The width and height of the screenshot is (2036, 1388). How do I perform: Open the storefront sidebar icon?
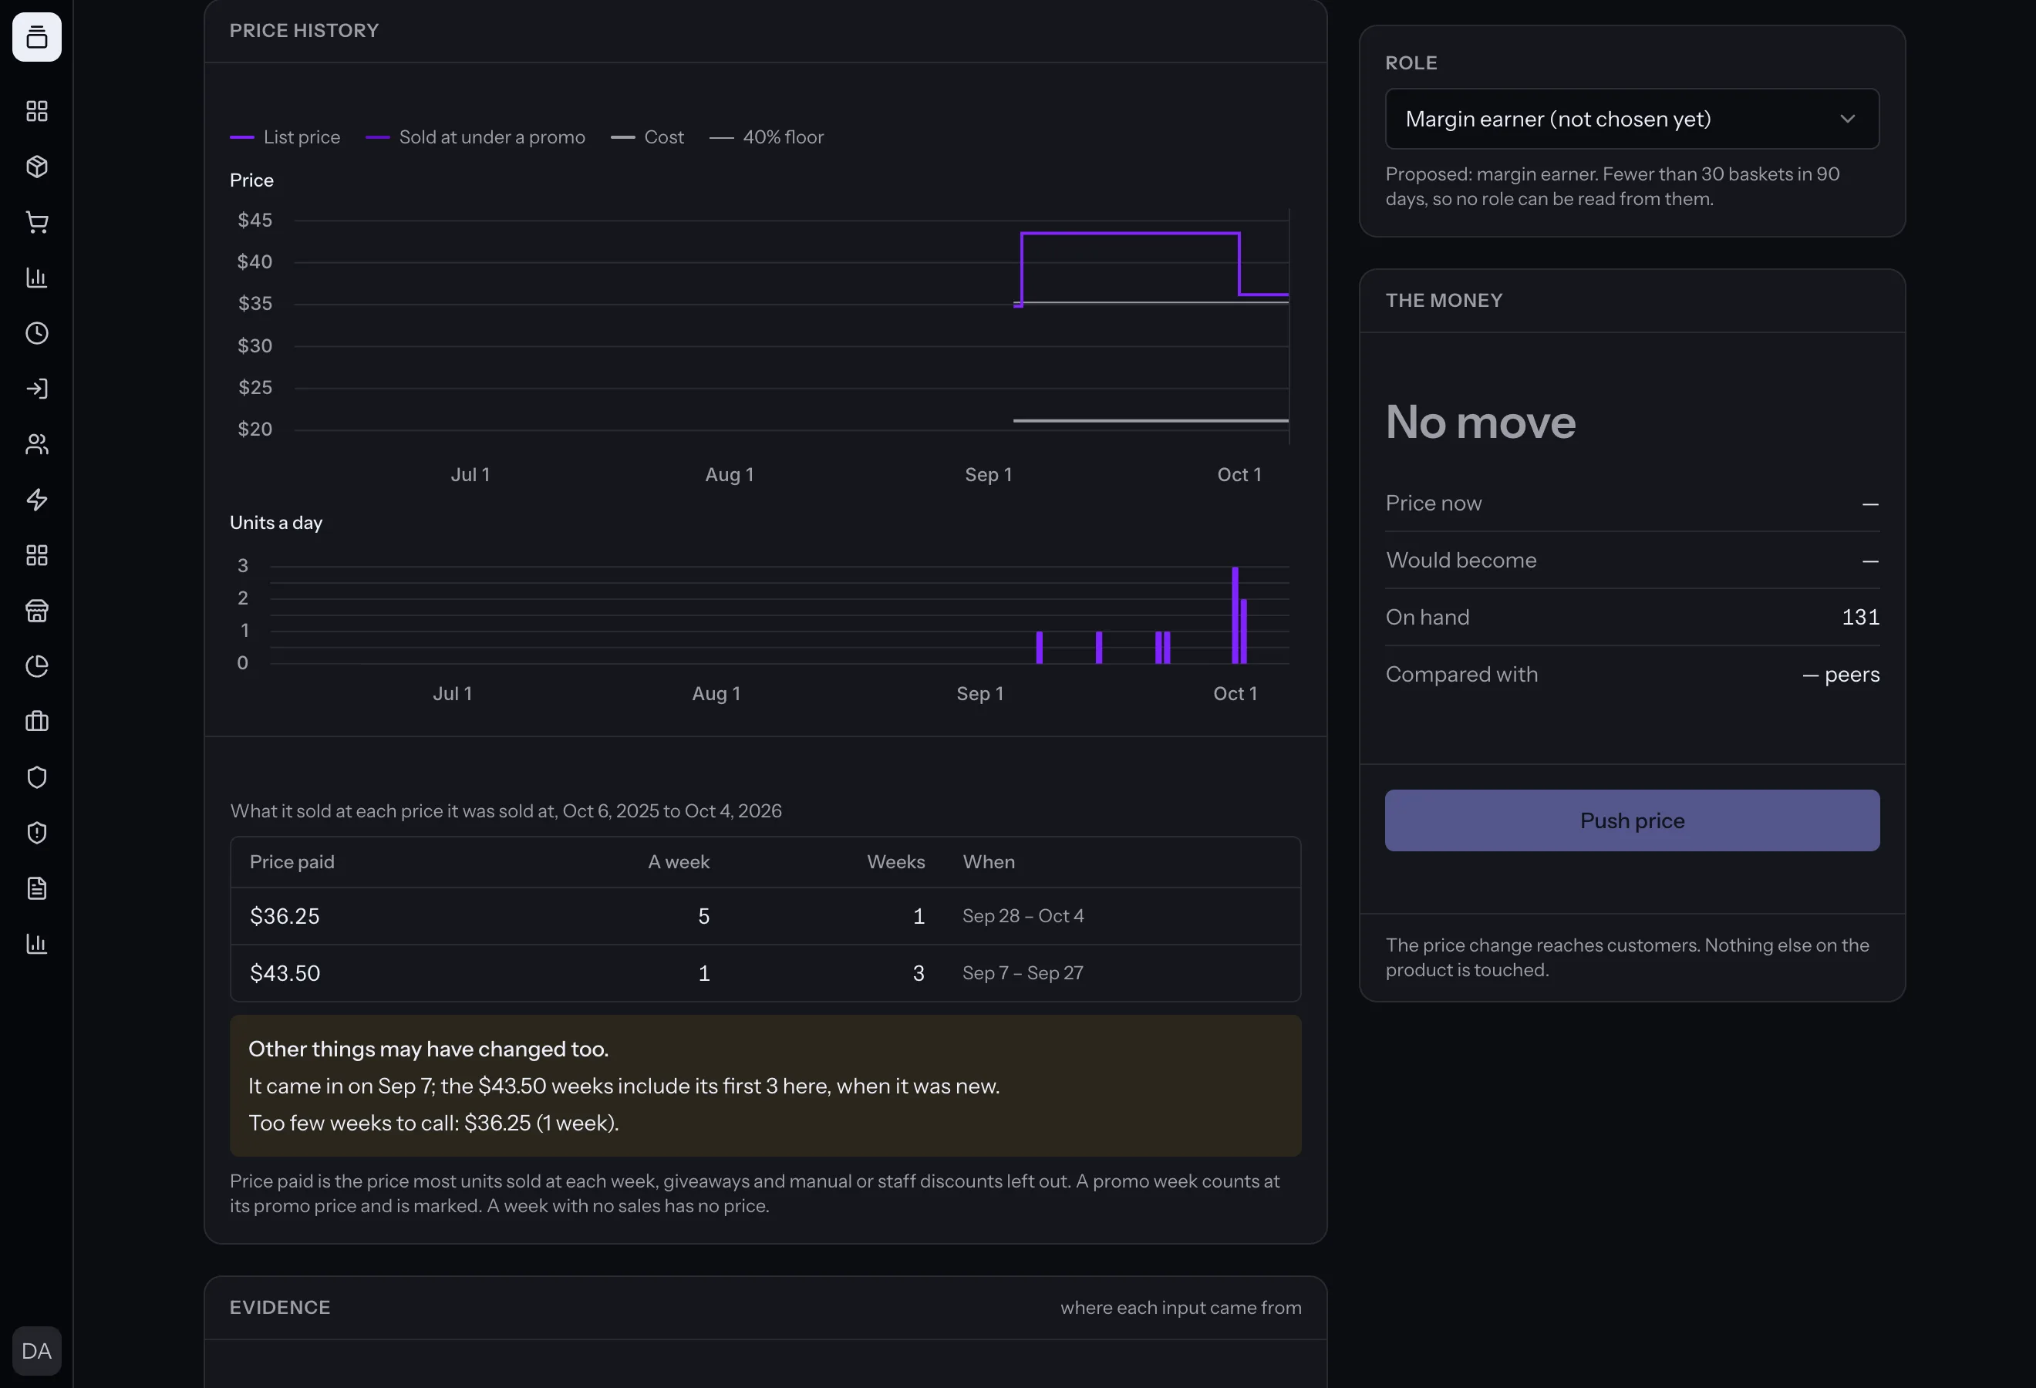(x=37, y=611)
